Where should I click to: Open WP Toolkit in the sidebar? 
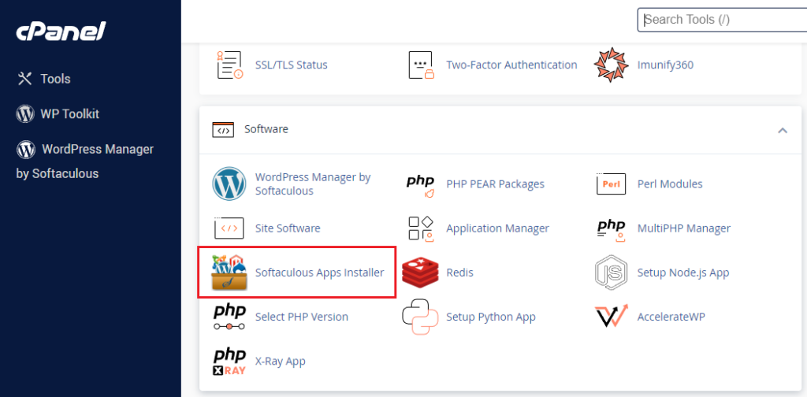click(69, 113)
